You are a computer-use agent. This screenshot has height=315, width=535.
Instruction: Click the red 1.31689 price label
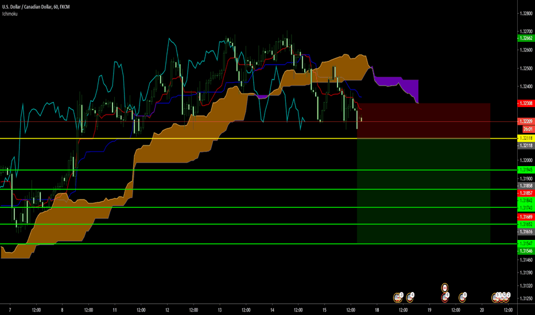click(525, 217)
